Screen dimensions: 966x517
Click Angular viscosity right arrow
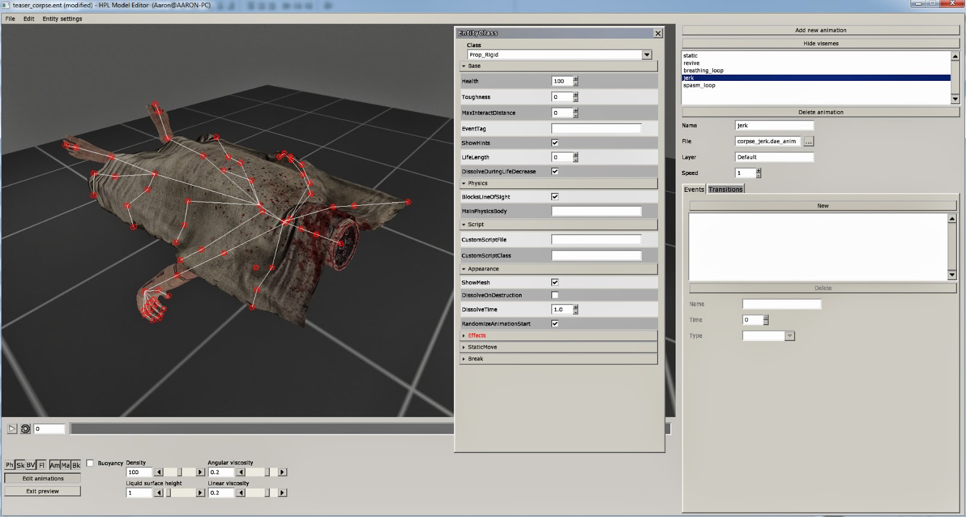click(x=282, y=472)
